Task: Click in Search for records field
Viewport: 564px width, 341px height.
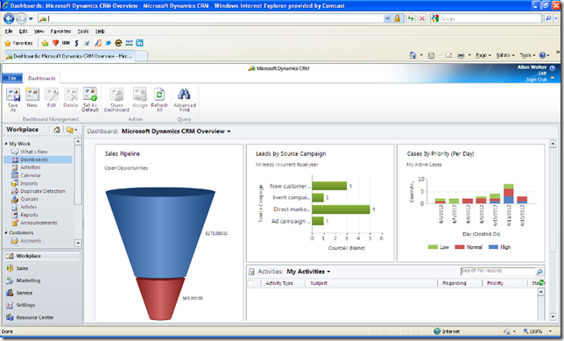Action: point(497,271)
